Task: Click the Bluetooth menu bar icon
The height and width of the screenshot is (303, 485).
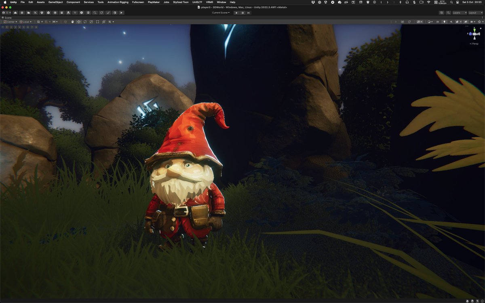Action: 400,2
